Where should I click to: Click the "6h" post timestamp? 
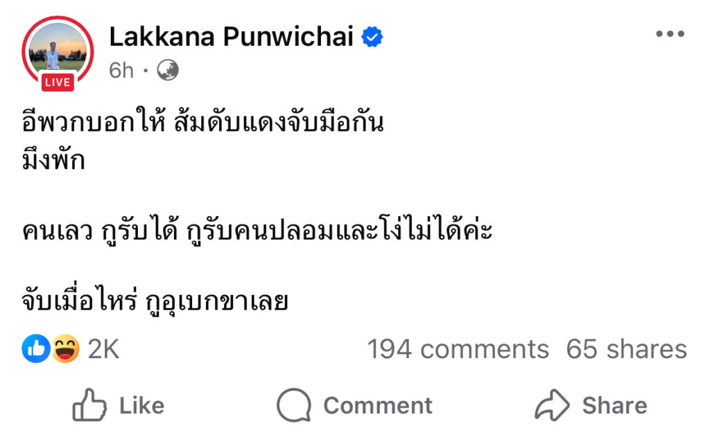pos(121,71)
